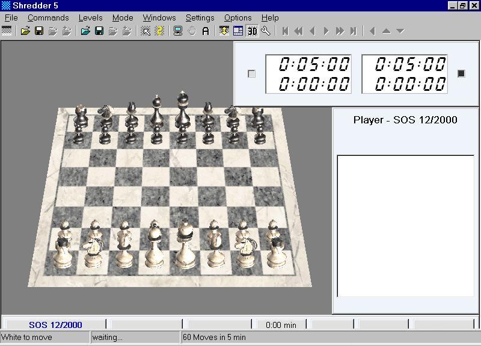Viewport: 481px width, 346px height.
Task: Toggle the 3D board view button
Action: (252, 31)
